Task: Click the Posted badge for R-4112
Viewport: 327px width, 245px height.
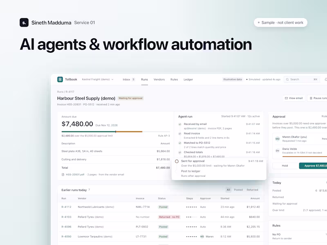Action: (x=163, y=207)
